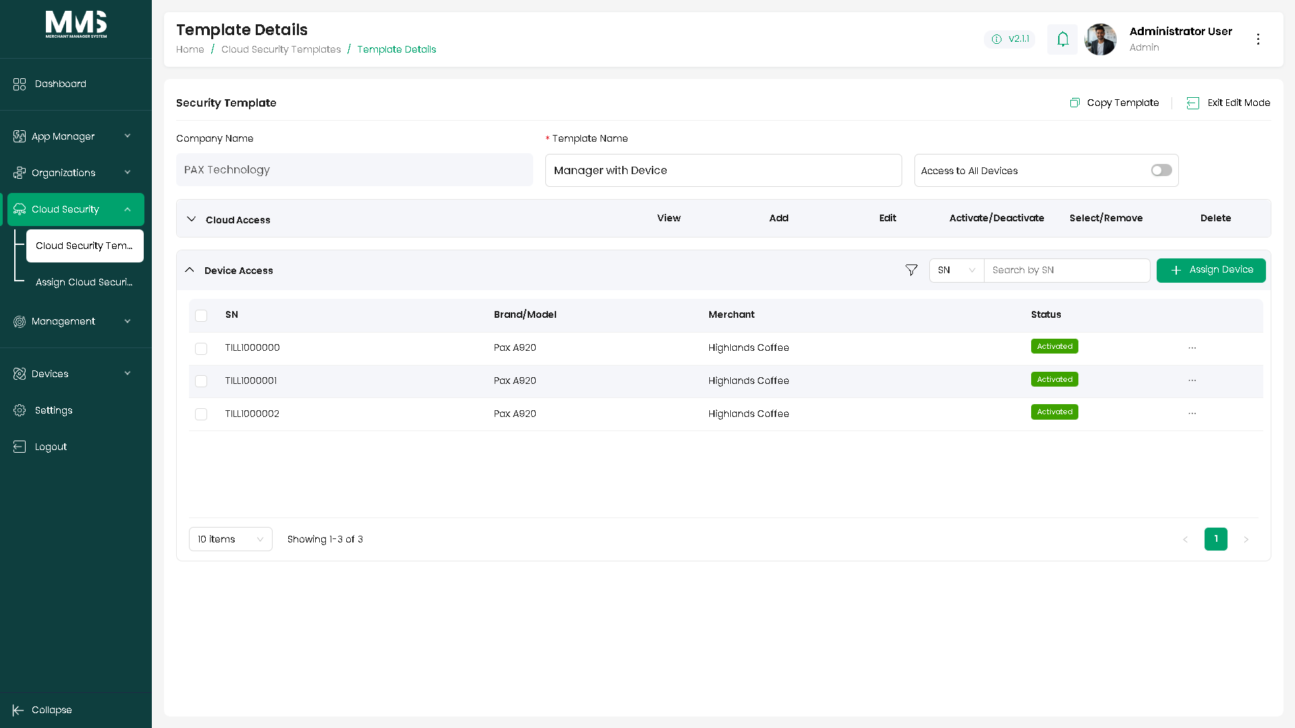The width and height of the screenshot is (1295, 728).
Task: Expand Devices menu chevron
Action: coord(128,374)
